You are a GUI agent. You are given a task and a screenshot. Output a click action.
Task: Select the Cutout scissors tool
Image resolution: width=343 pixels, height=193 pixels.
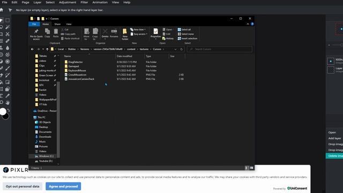[x=8, y=34]
